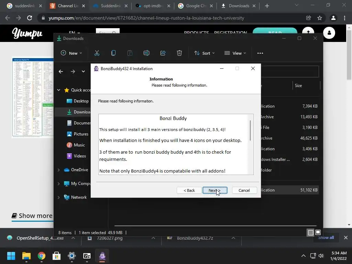
Task: Open a new browser tab
Action: pyautogui.click(x=267, y=6)
